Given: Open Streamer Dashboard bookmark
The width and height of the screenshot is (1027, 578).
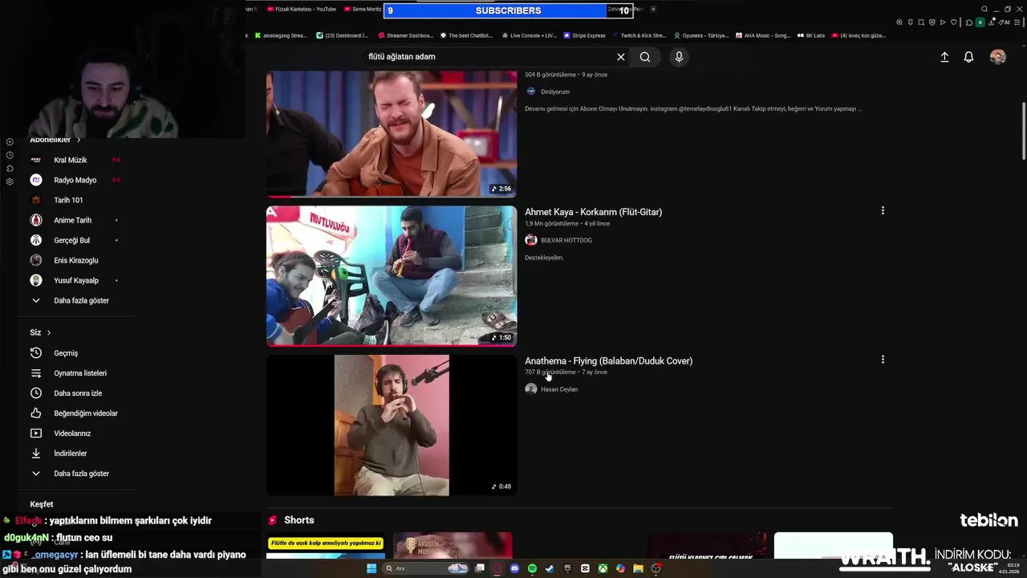Looking at the screenshot, I should point(405,35).
